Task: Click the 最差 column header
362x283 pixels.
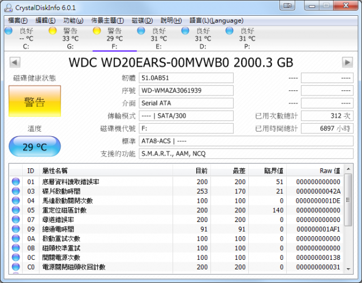Action: pos(230,171)
